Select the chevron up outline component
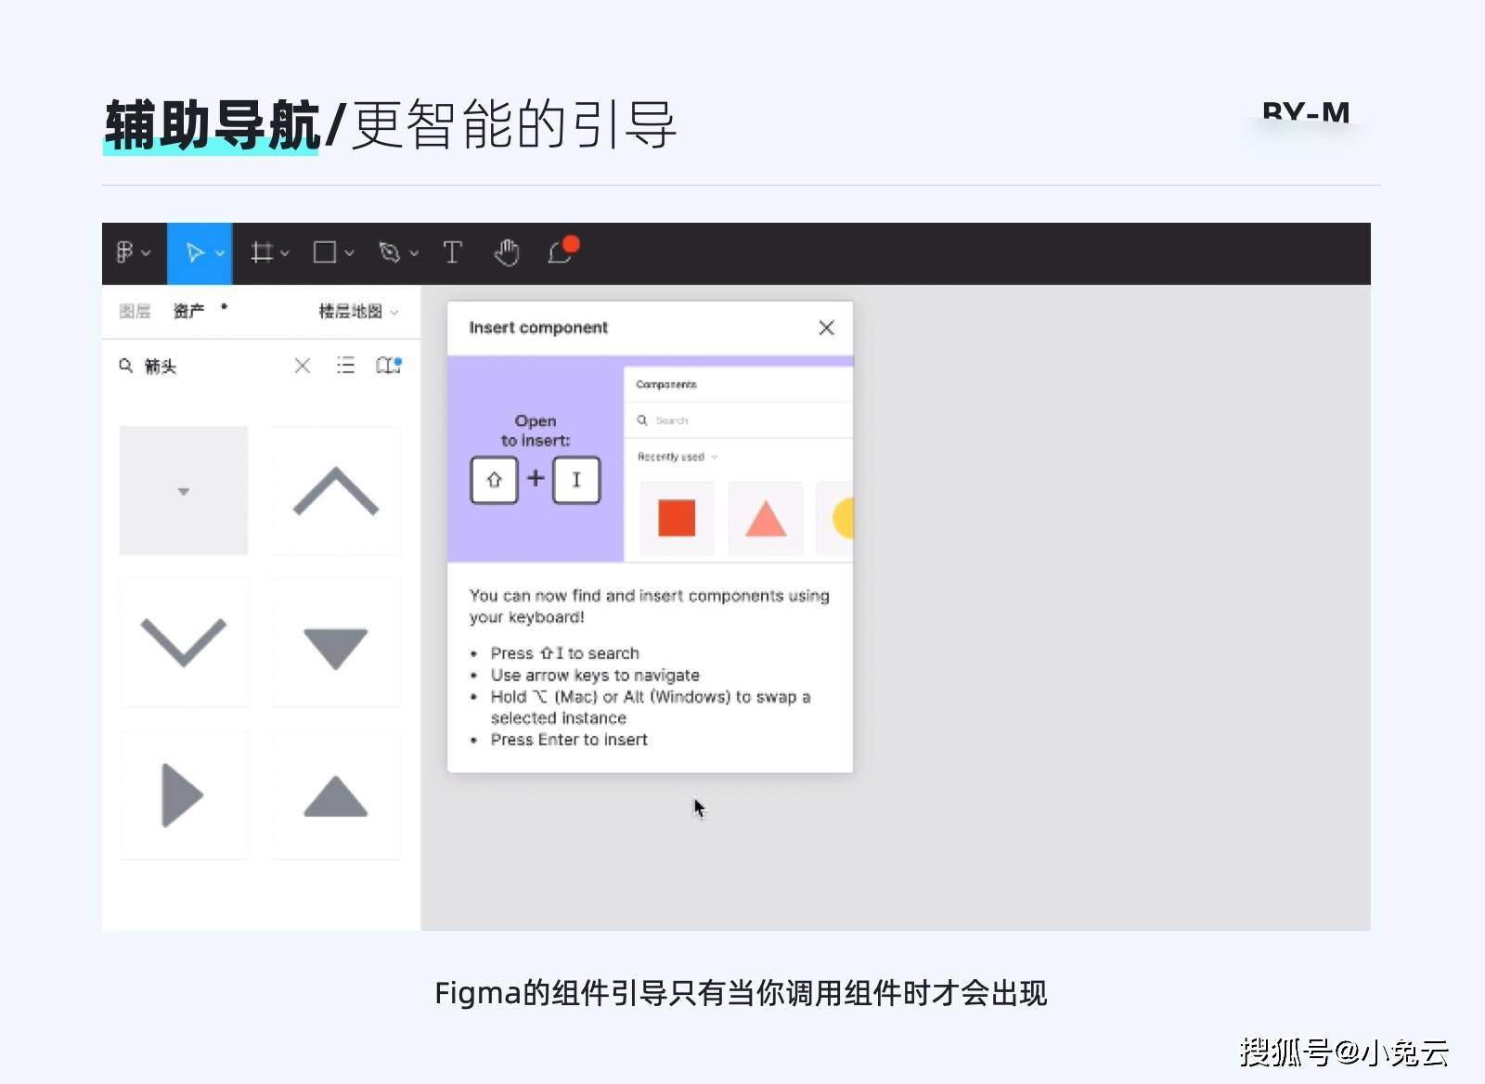Viewport: 1485px width, 1084px height. pyautogui.click(x=336, y=491)
